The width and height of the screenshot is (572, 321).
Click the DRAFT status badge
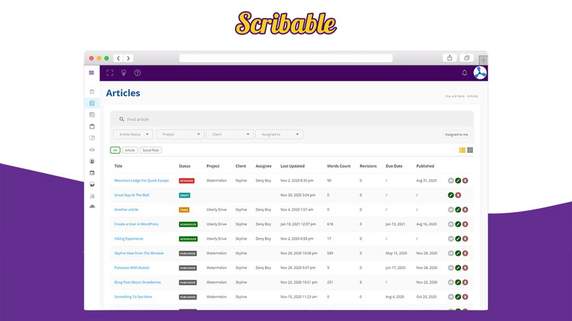[184, 195]
